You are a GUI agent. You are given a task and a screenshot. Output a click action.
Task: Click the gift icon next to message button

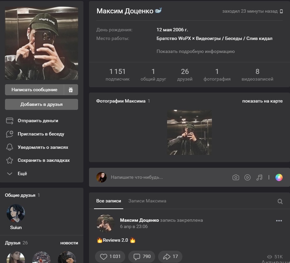tap(71, 90)
